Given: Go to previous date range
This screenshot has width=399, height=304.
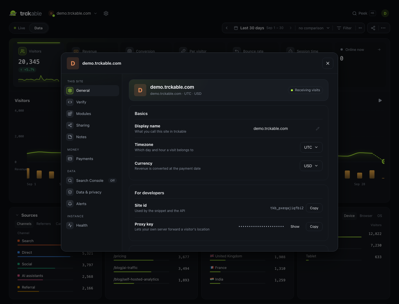Looking at the screenshot, I should [227, 28].
